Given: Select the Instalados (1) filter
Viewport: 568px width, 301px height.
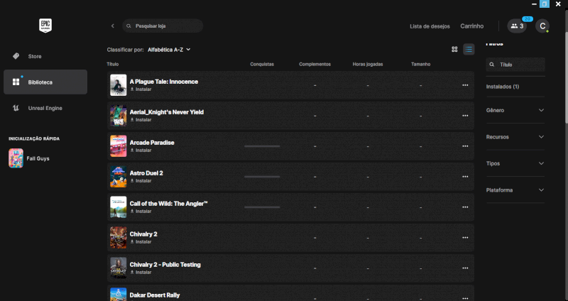Looking at the screenshot, I should pos(503,87).
